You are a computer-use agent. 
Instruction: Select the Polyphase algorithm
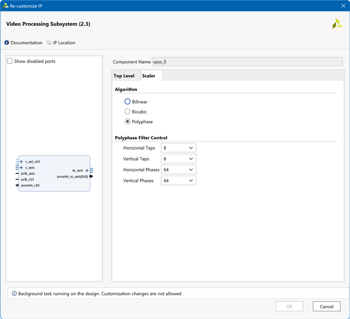pyautogui.click(x=128, y=122)
